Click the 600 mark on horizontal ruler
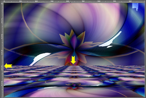This screenshot has height=98, width=146. (x=99, y=1)
